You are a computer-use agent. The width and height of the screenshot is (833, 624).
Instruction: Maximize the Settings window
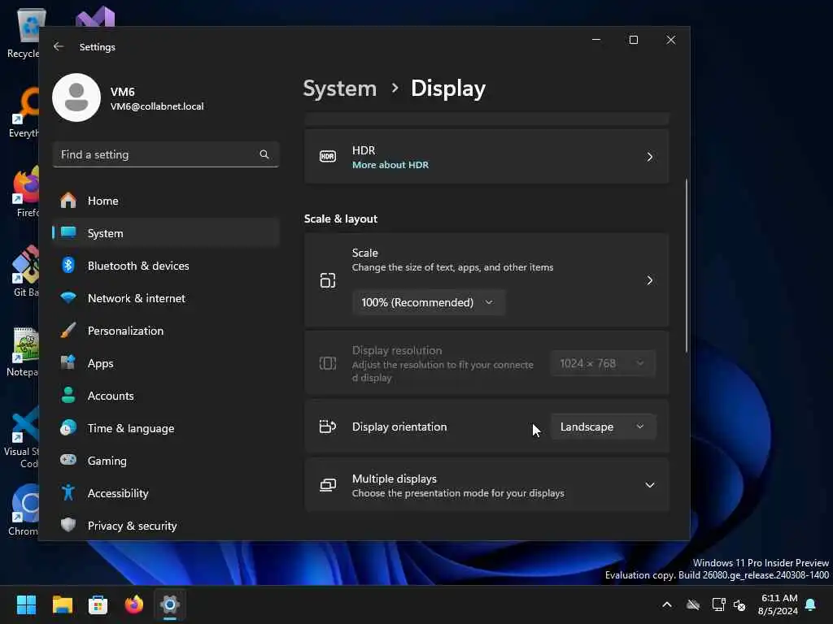633,40
